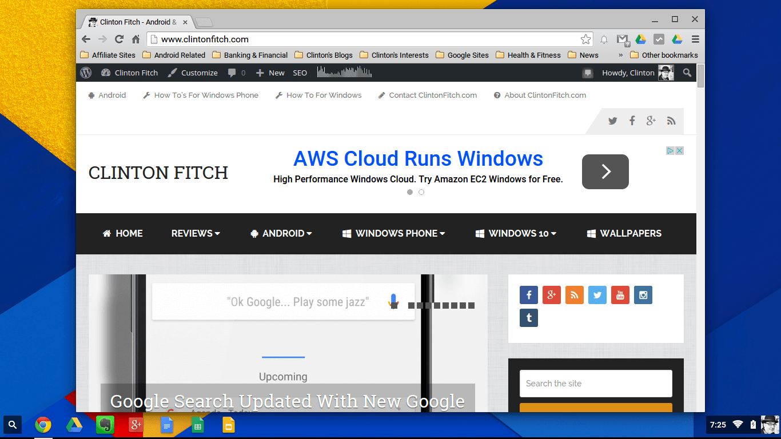
Task: Open the site stats graph in admin bar
Action: (344, 73)
